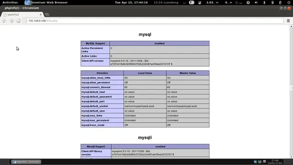Click the paw icon in the top bar

200,2
